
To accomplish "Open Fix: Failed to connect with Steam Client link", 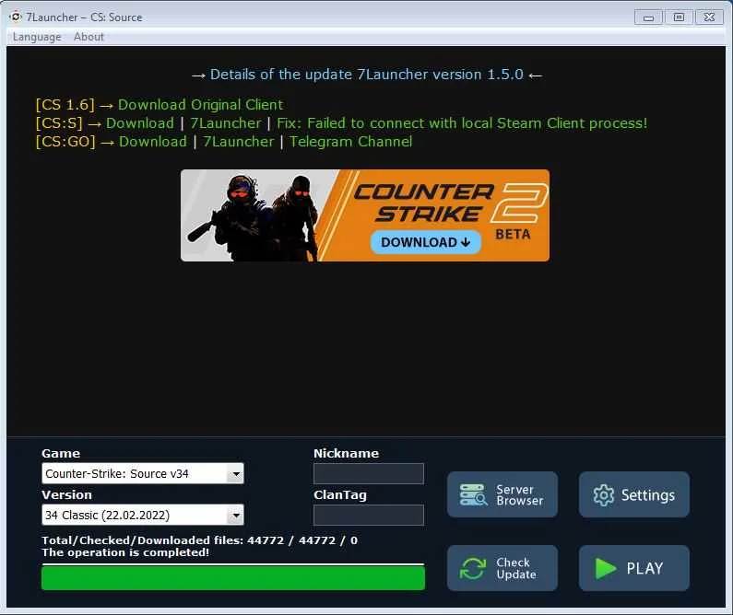I will click(462, 123).
